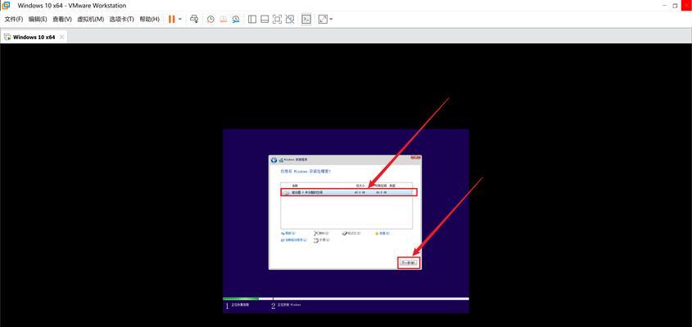692x327 pixels.
Task: Toggle the library sidebar panel
Action: coord(252,20)
